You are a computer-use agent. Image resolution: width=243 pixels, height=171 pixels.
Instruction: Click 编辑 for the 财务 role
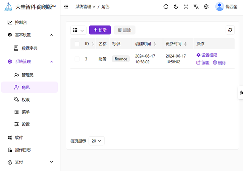pos(203,63)
